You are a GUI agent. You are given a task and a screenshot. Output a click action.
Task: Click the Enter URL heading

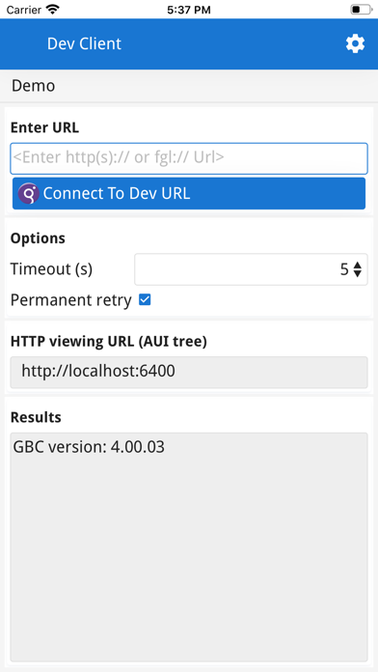click(x=44, y=127)
